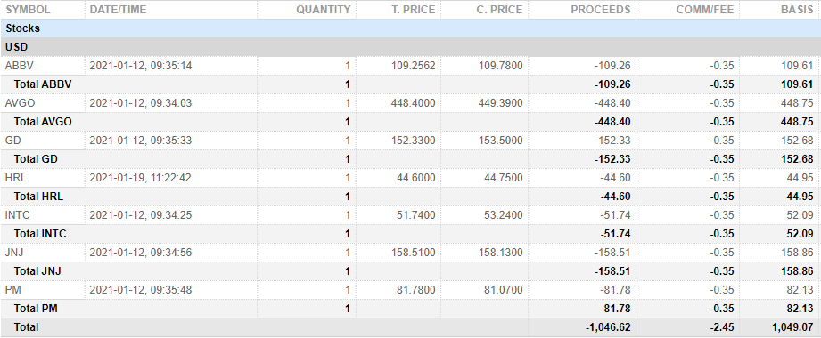Select the QUANTITY column header
This screenshot has width=821, height=338.
point(323,10)
